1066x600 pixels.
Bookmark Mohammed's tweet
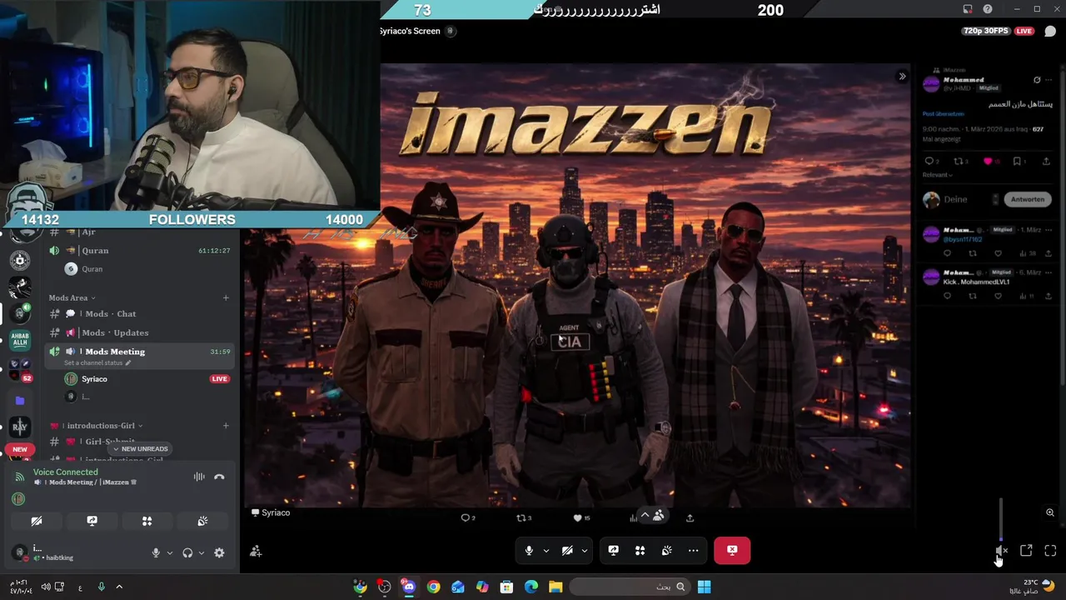[1017, 162]
